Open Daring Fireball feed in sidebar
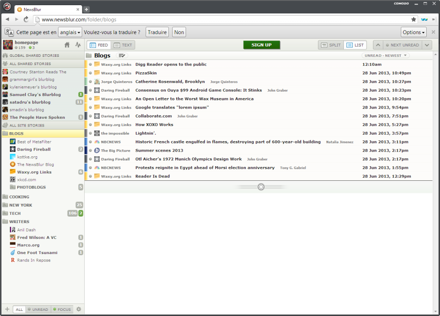 43,149
